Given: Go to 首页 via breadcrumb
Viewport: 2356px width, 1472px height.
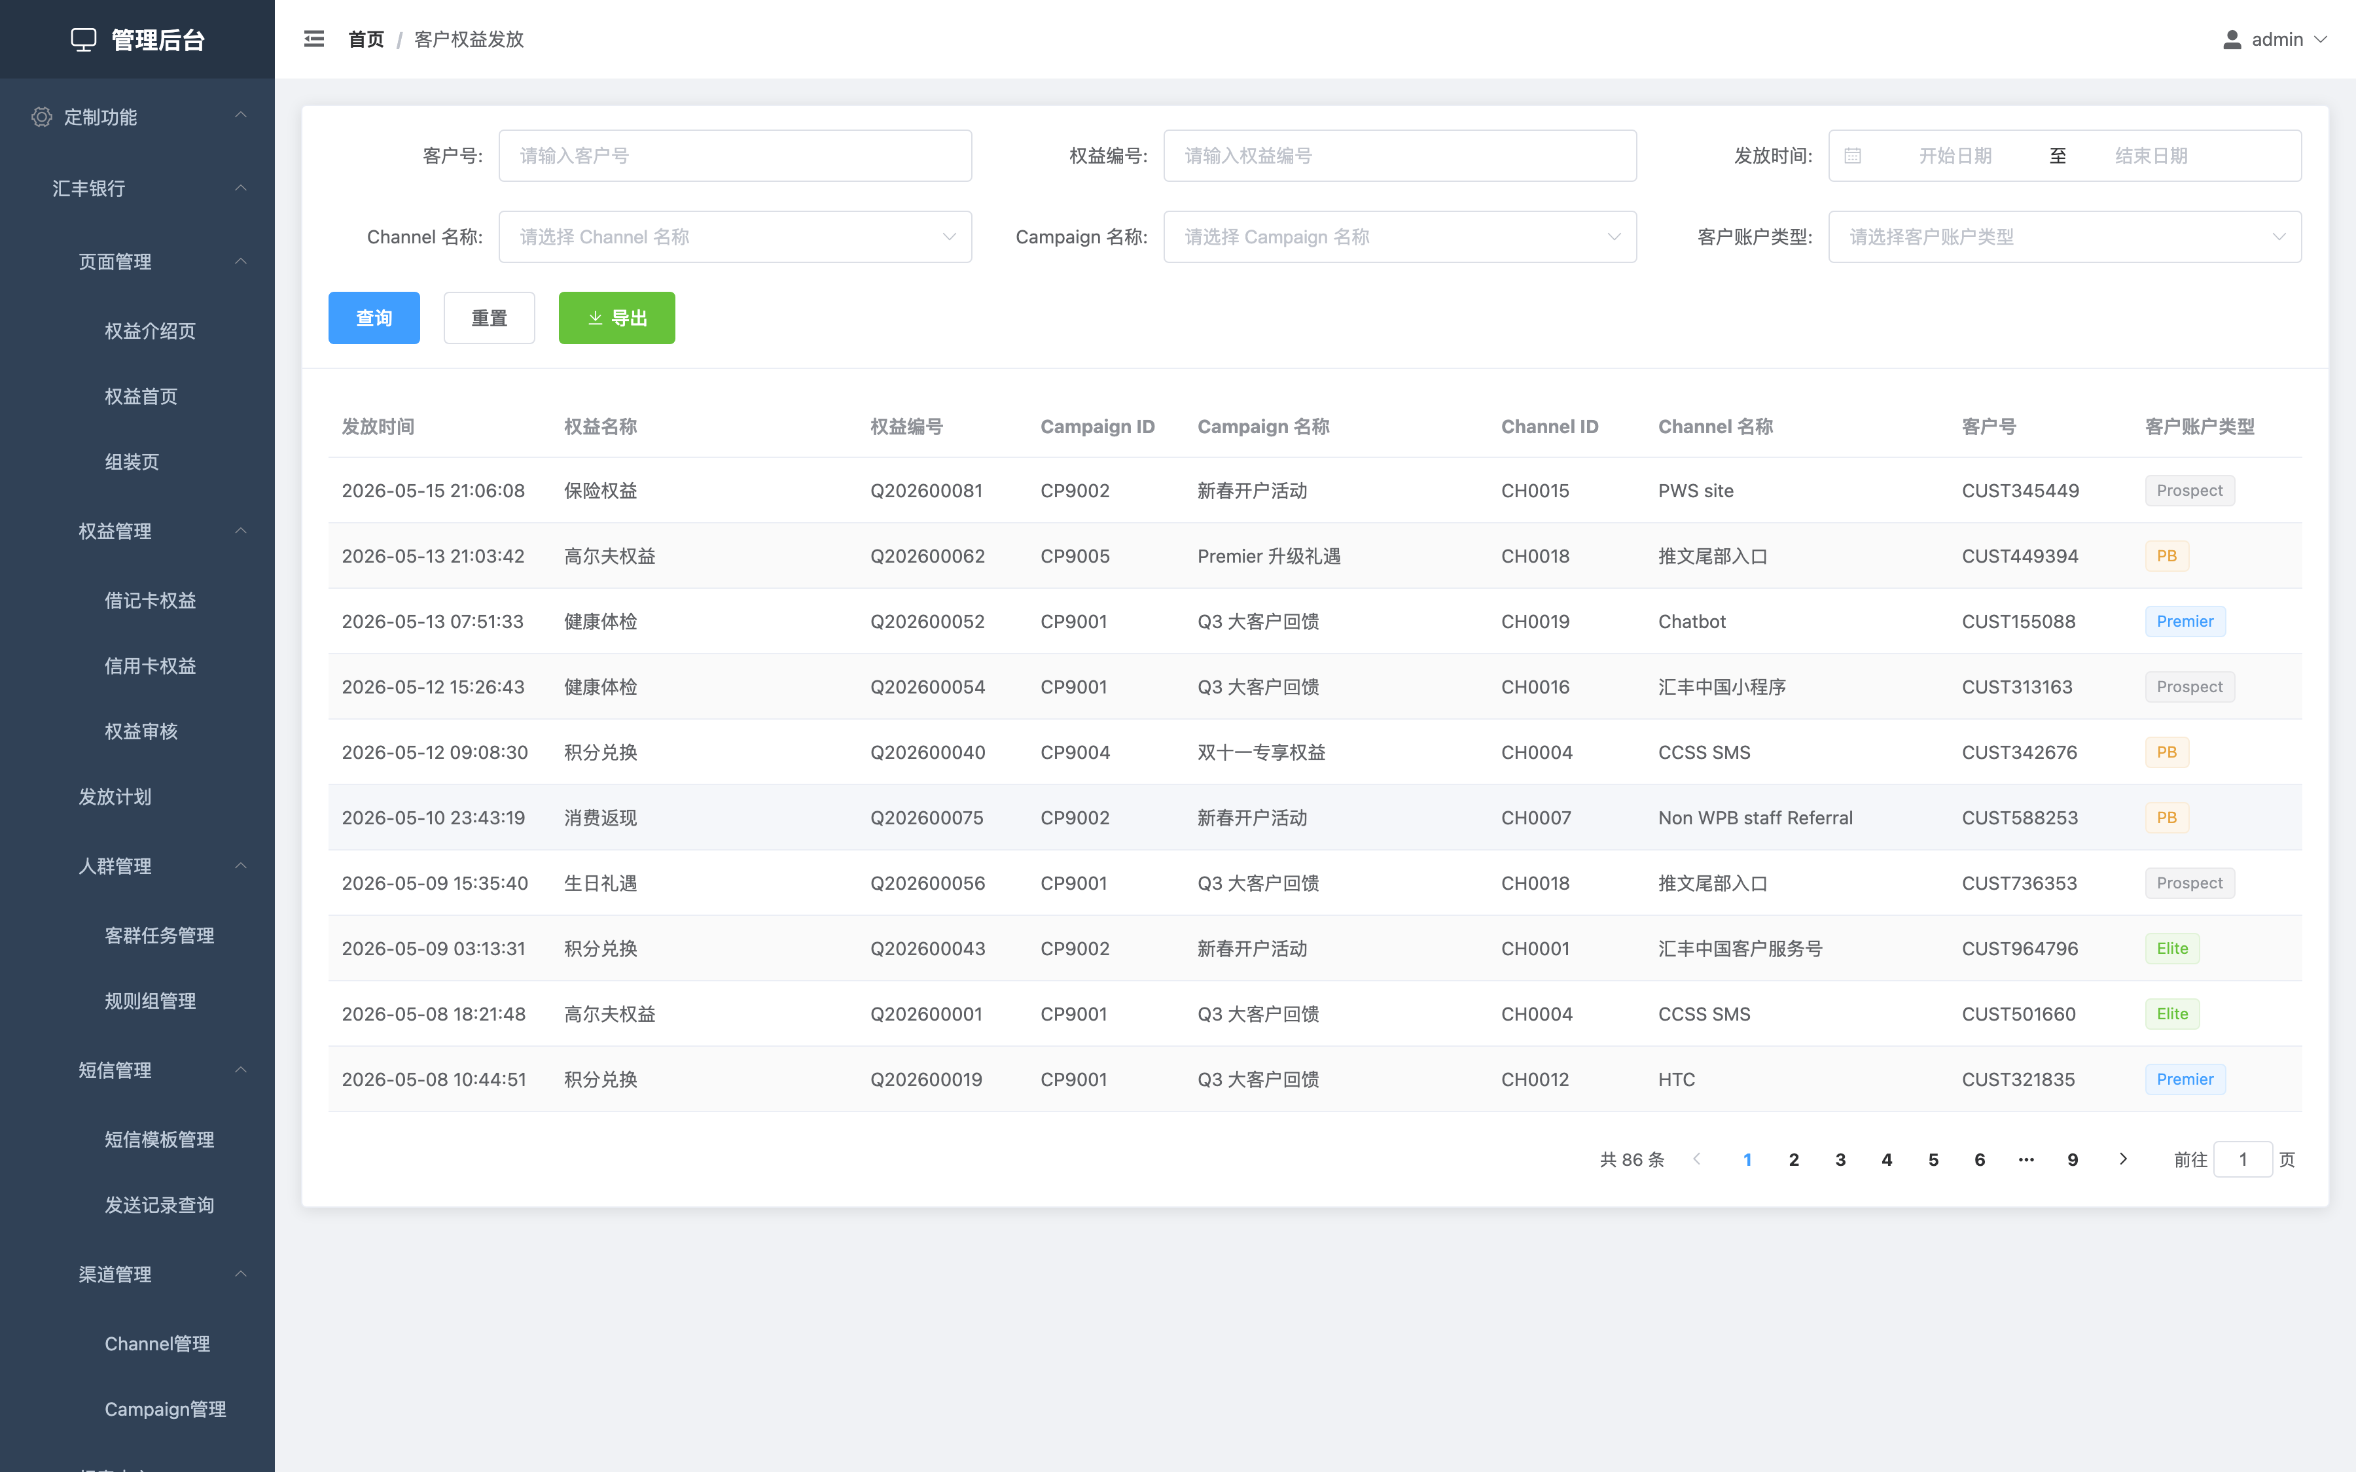Looking at the screenshot, I should tap(366, 39).
